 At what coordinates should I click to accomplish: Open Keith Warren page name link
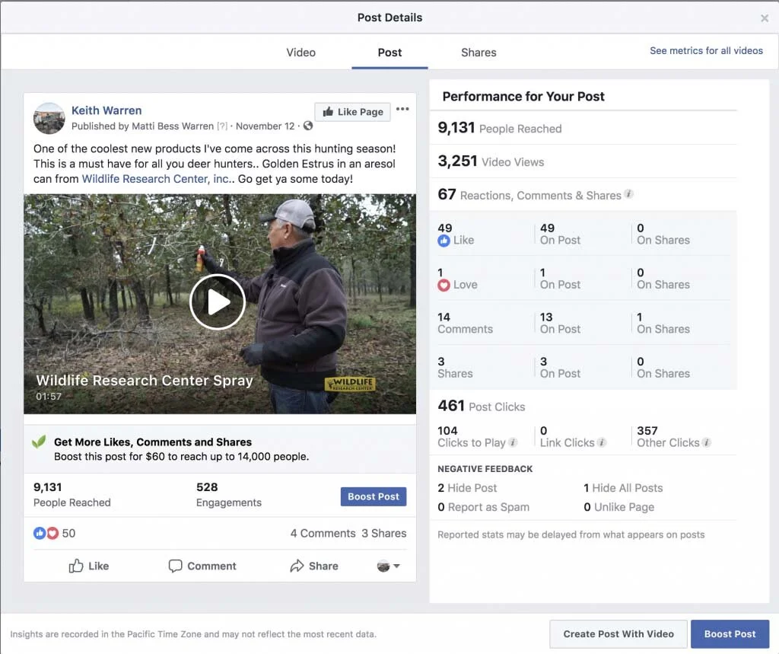(x=107, y=110)
